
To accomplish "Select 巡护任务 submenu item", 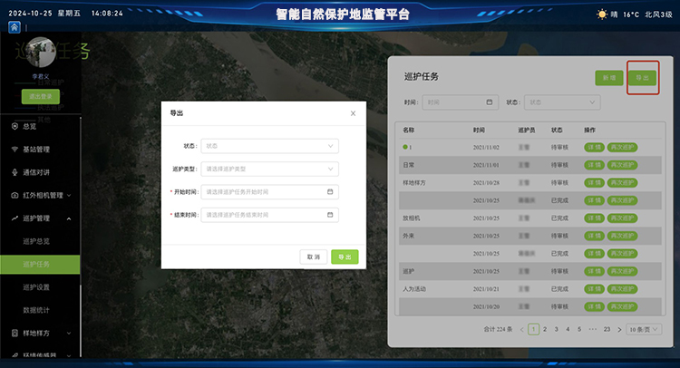I will (40, 265).
